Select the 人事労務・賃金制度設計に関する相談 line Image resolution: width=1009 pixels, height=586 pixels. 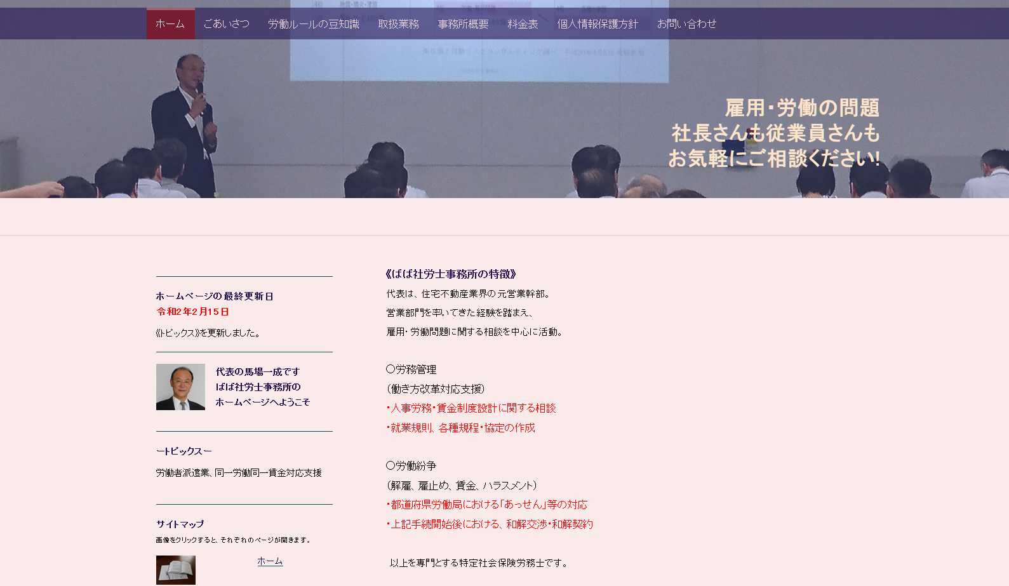click(x=471, y=408)
